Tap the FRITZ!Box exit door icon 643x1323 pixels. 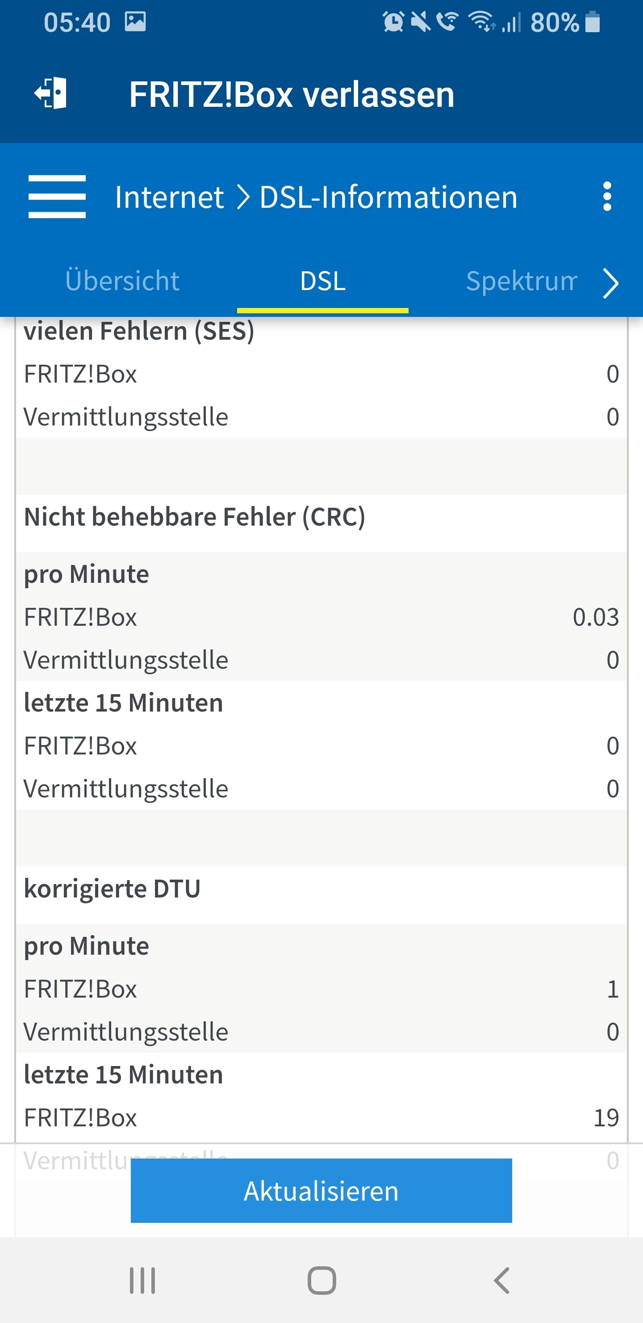click(51, 93)
